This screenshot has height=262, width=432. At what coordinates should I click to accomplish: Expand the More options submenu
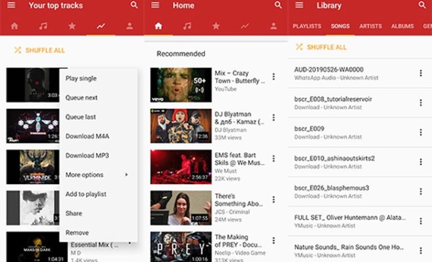pos(98,175)
